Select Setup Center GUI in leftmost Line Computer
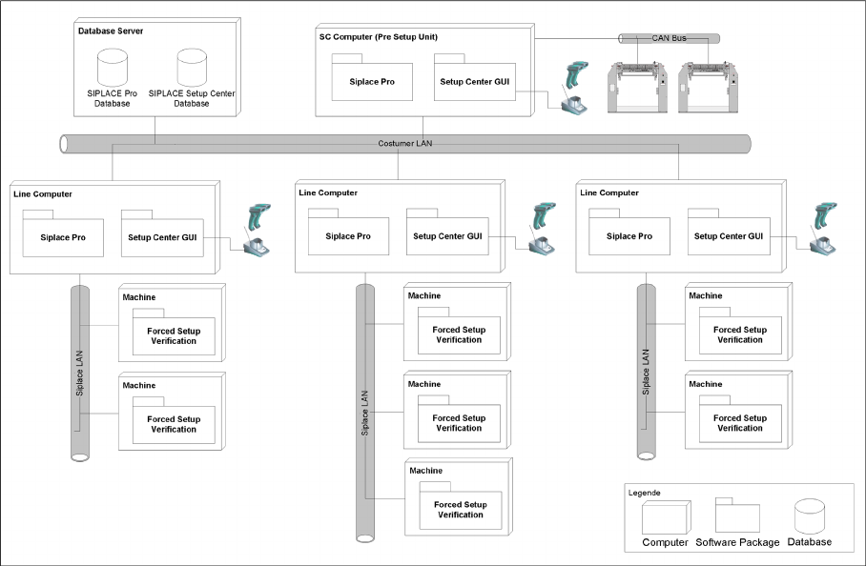The height and width of the screenshot is (566, 866). (162, 233)
